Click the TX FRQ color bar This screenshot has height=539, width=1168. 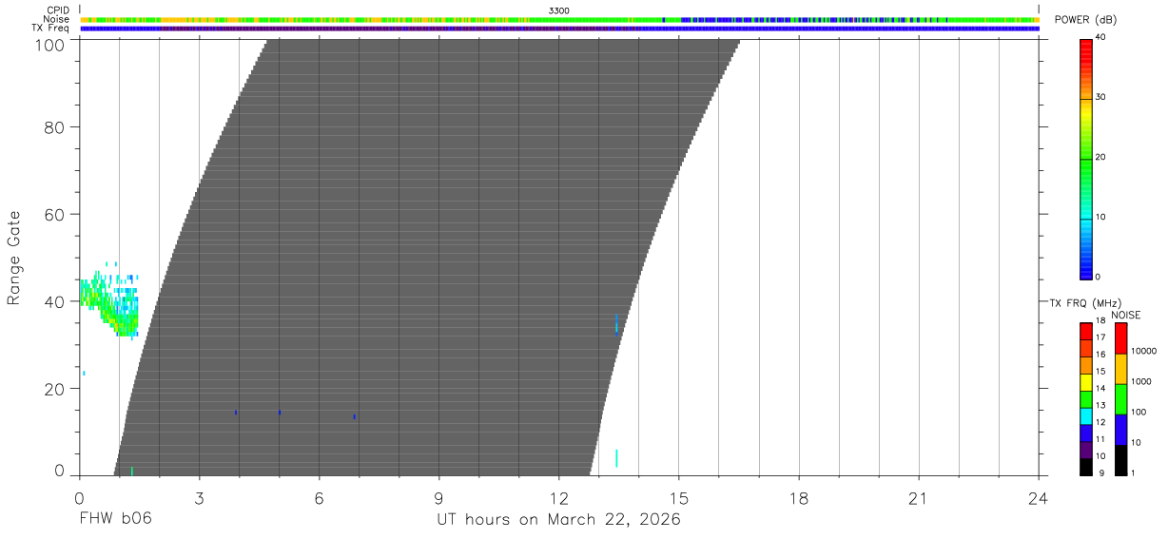tap(1085, 399)
